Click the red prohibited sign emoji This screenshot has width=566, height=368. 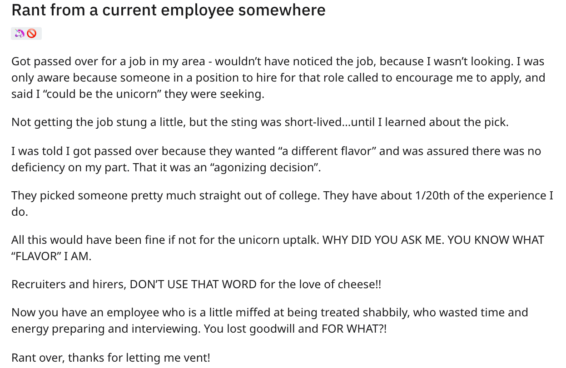31,33
